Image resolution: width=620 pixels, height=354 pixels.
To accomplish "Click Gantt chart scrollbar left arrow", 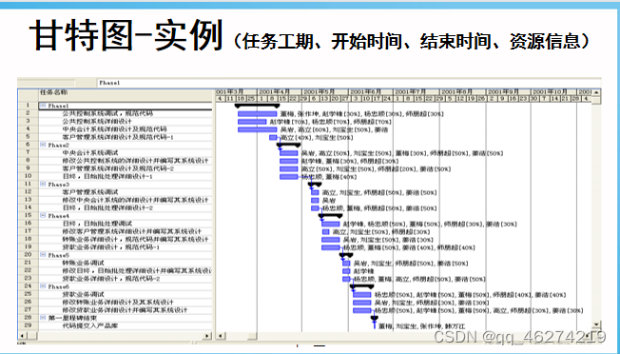I will click(221, 336).
